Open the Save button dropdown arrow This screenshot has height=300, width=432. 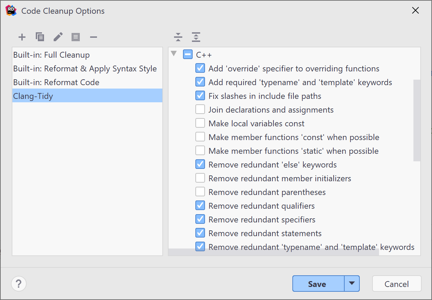[x=352, y=284]
